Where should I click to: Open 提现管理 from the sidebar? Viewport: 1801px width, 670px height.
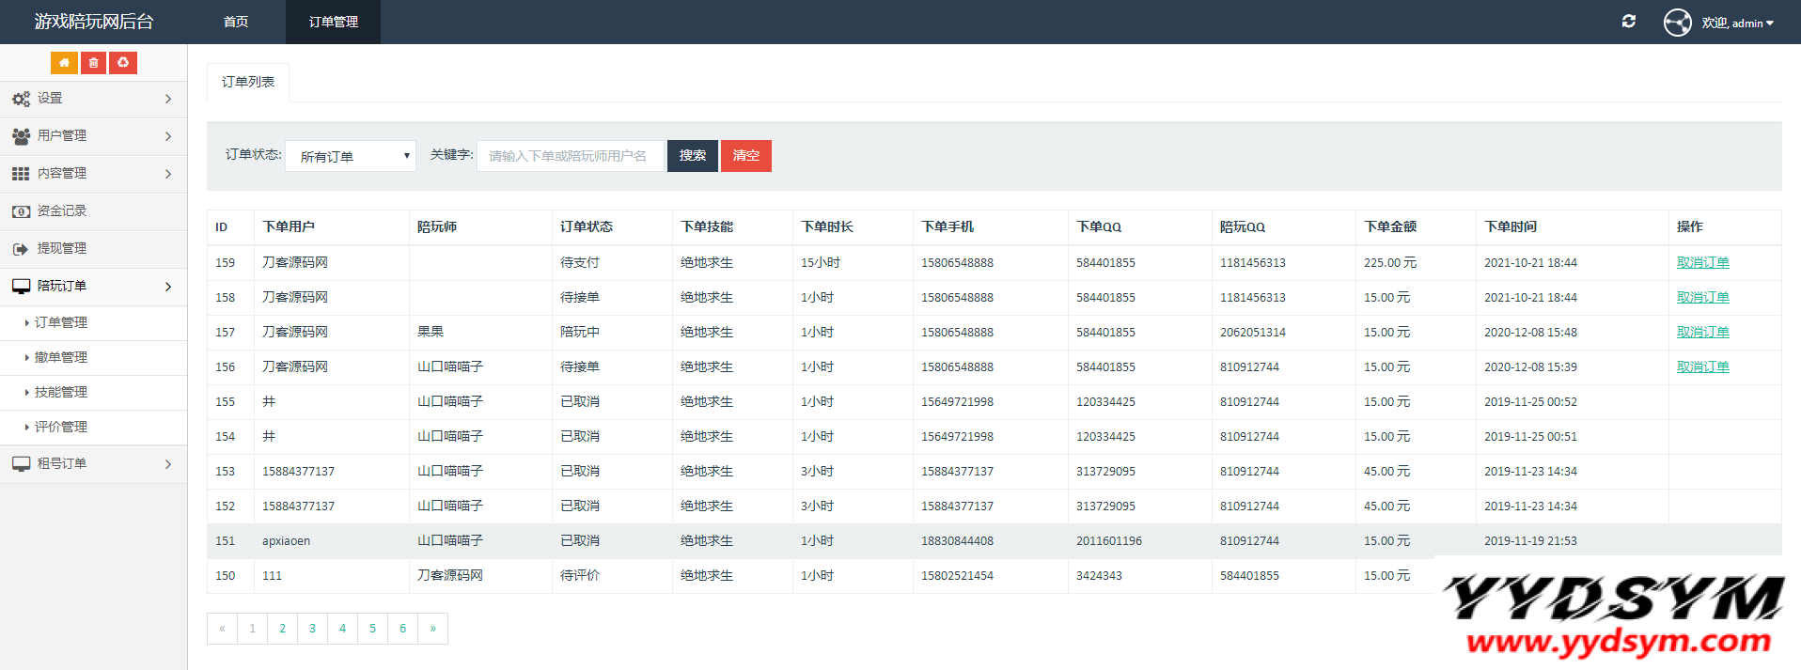(x=62, y=249)
